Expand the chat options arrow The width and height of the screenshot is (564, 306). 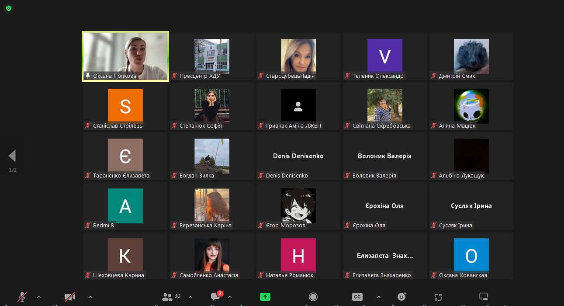230,297
